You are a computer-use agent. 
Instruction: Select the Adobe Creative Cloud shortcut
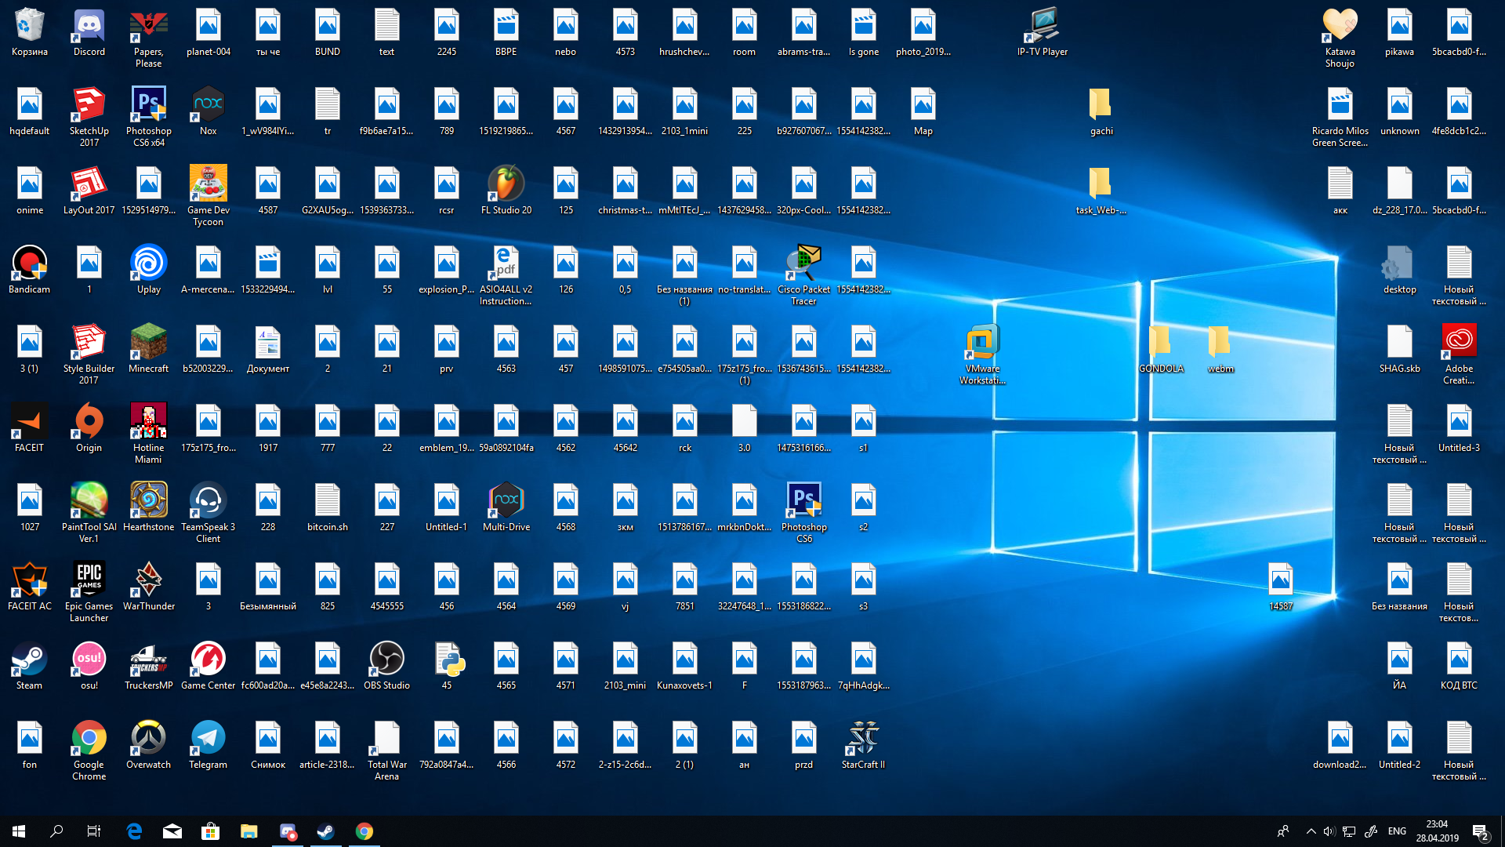(1460, 355)
